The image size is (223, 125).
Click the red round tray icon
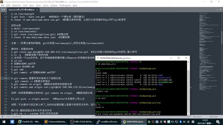(x=153, y=122)
